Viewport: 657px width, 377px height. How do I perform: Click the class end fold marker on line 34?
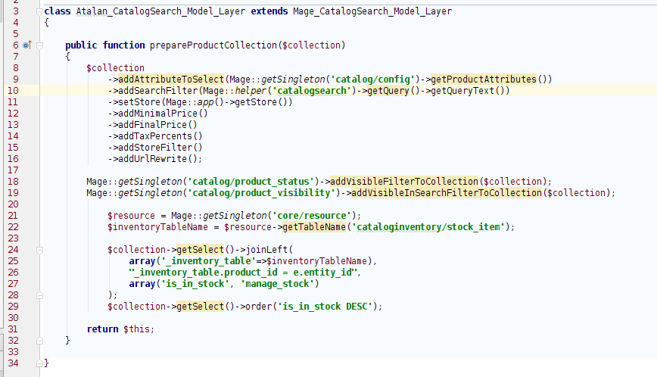point(39,363)
